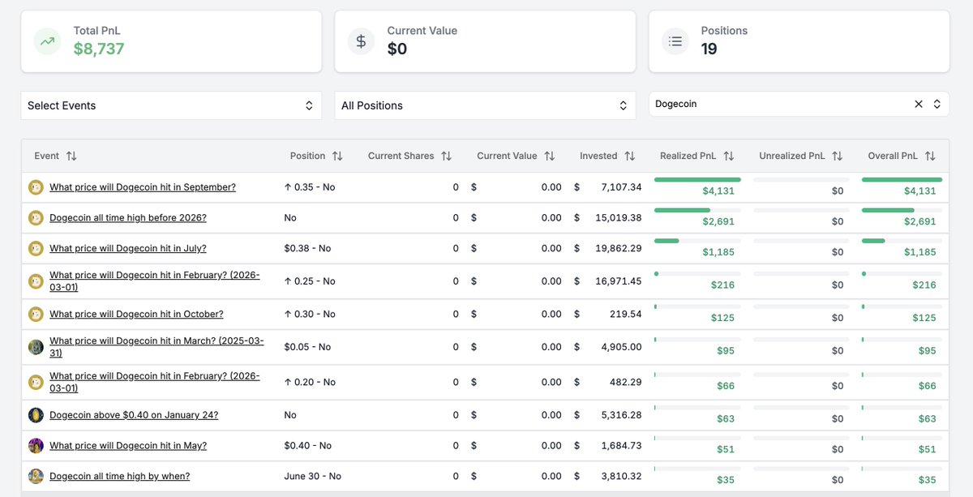
Task: Click Invested amount 15,019.38
Action: coord(619,218)
